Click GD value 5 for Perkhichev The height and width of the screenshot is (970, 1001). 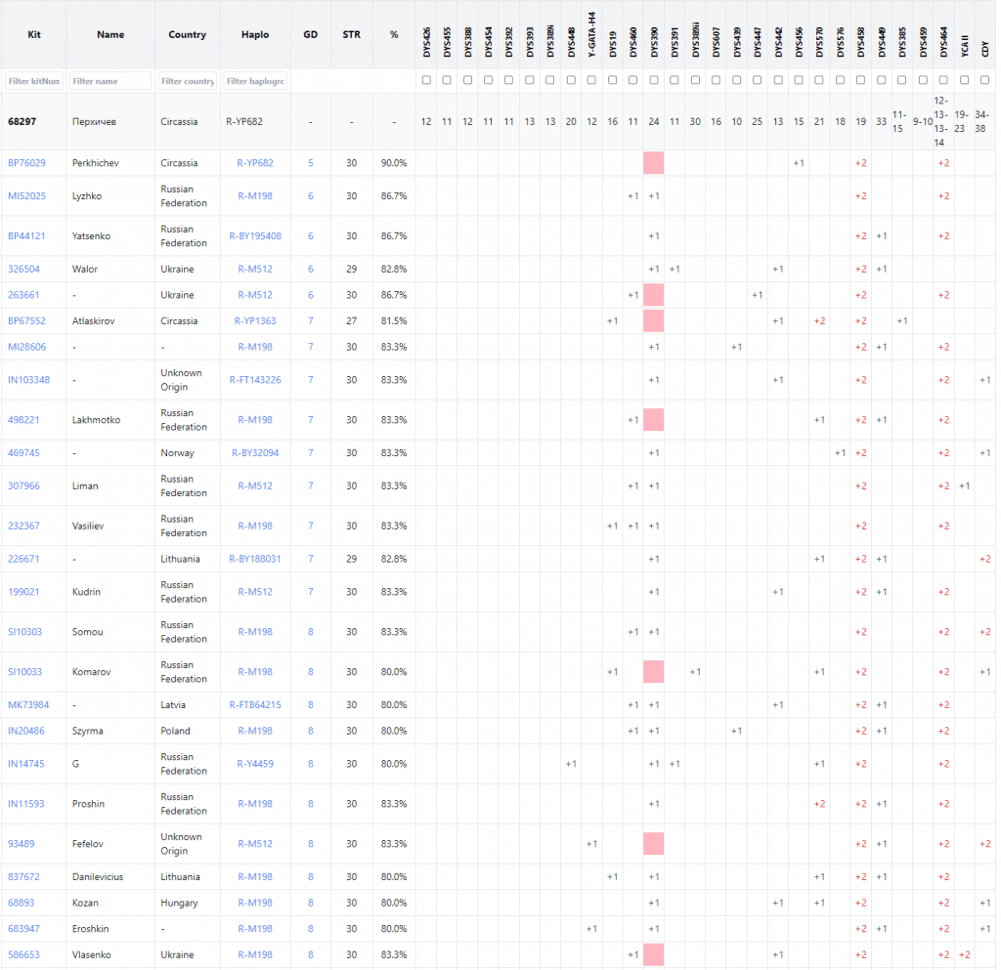click(x=311, y=163)
